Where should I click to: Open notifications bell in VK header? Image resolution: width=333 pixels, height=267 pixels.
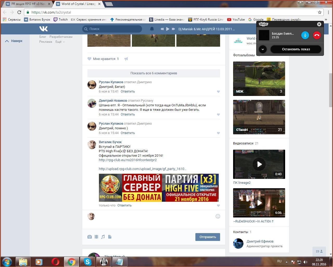[x=152, y=29]
